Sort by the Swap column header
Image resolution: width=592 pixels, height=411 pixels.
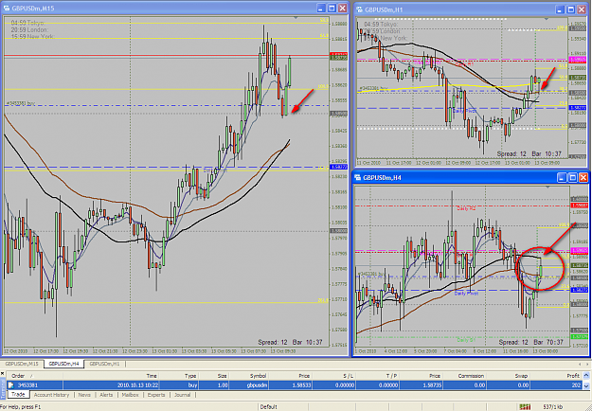pyautogui.click(x=509, y=376)
